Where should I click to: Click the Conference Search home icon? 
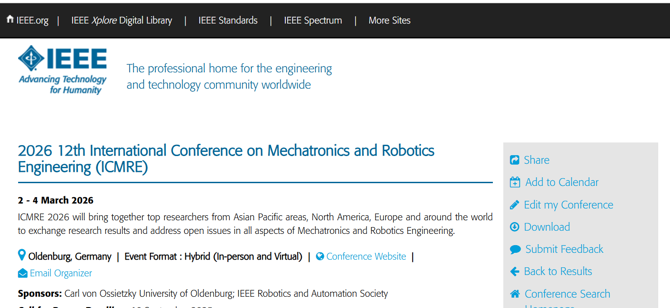pyautogui.click(x=515, y=294)
